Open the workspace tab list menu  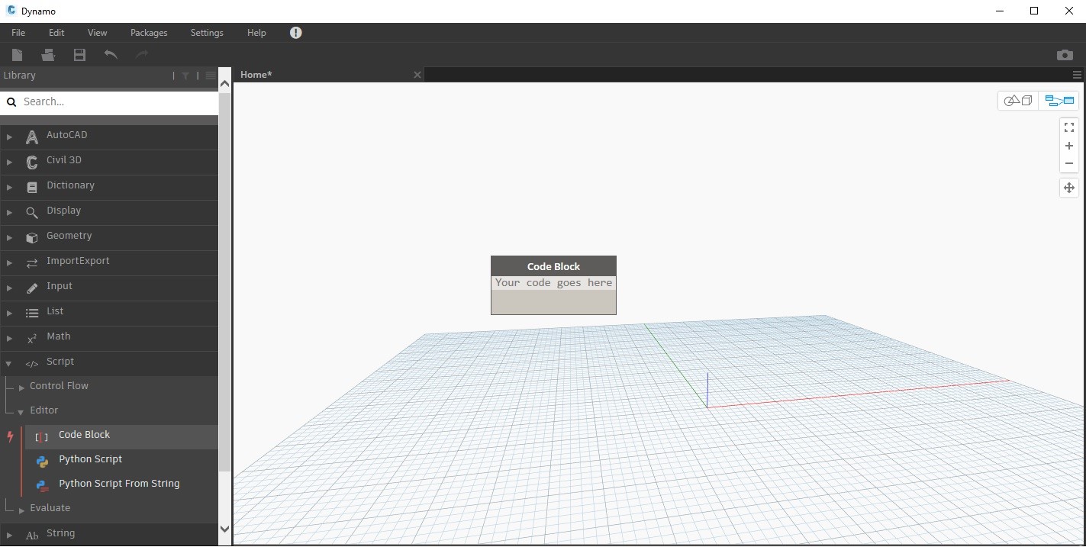click(x=1077, y=75)
